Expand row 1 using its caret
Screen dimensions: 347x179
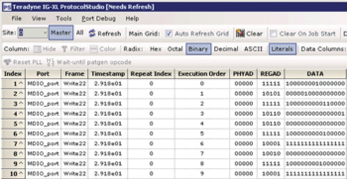pos(20,84)
